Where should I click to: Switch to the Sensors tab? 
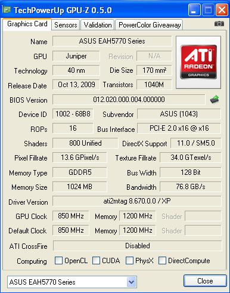(x=66, y=25)
